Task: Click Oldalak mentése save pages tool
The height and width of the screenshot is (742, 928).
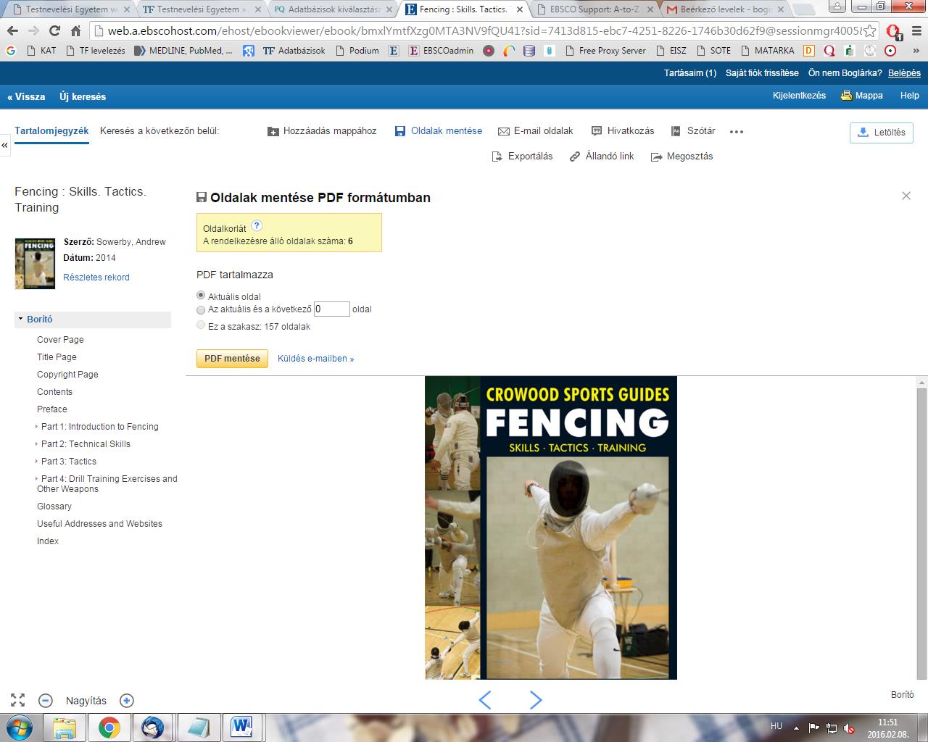Action: [x=438, y=131]
